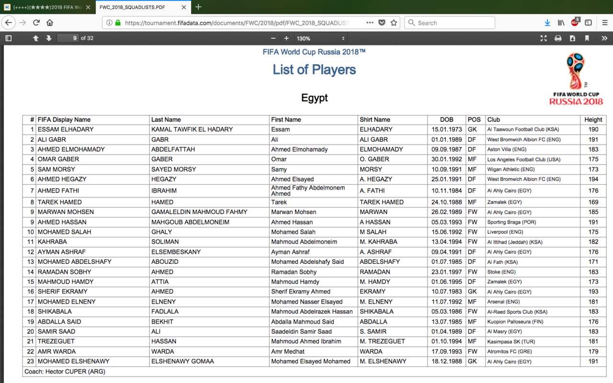
Task: Click the Search box
Action: (450, 23)
